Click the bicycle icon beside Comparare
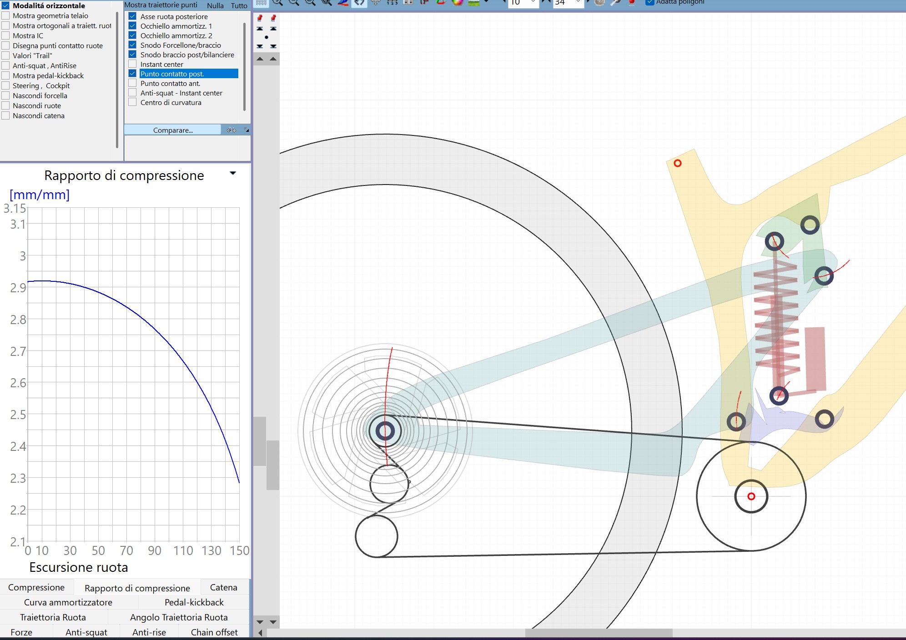The width and height of the screenshot is (906, 640). click(232, 130)
